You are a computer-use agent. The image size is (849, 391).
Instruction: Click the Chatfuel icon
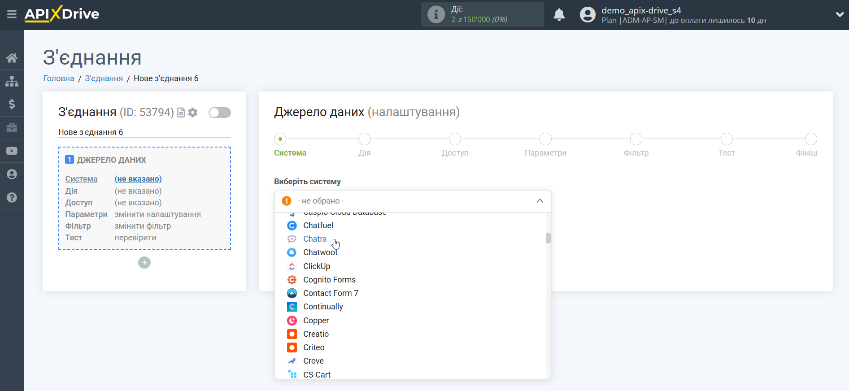tap(292, 226)
